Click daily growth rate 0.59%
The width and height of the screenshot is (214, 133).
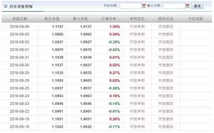(115, 34)
